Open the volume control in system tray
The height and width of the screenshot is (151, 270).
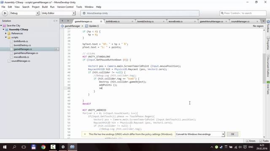[240, 147]
